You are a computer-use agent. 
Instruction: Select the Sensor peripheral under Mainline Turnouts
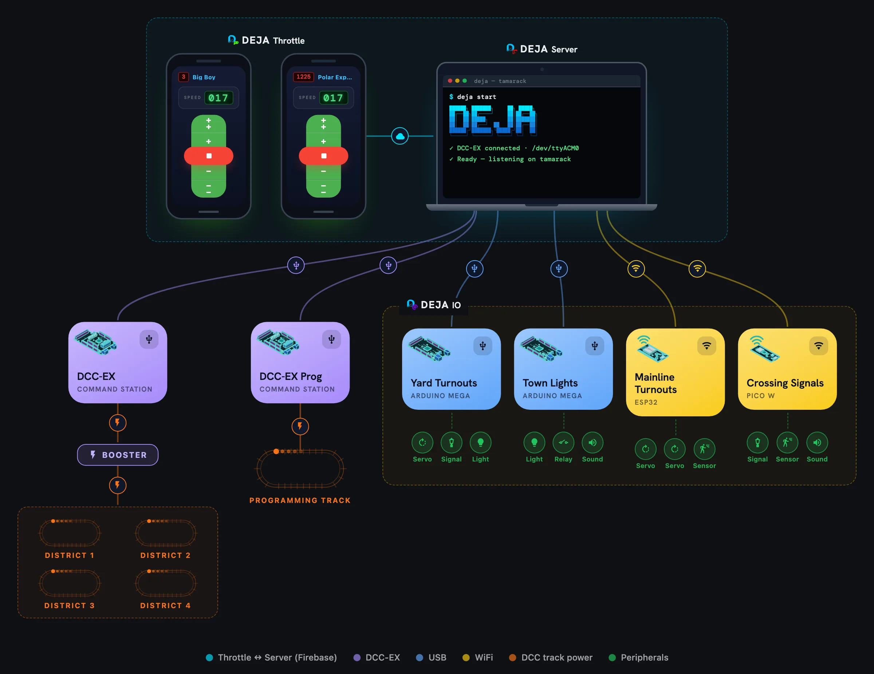pyautogui.click(x=704, y=454)
